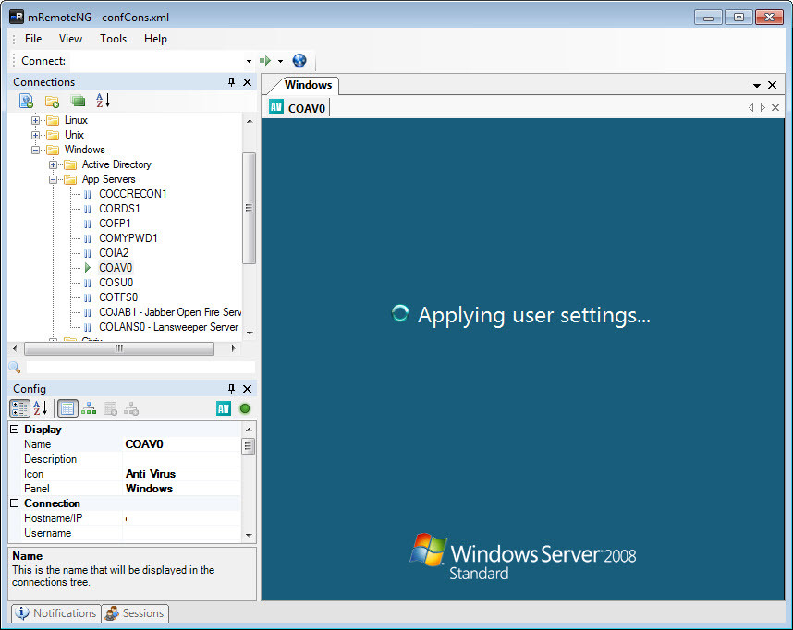793x630 pixels.
Task: Select the grid view icon in Config toolbar
Action: (x=67, y=408)
